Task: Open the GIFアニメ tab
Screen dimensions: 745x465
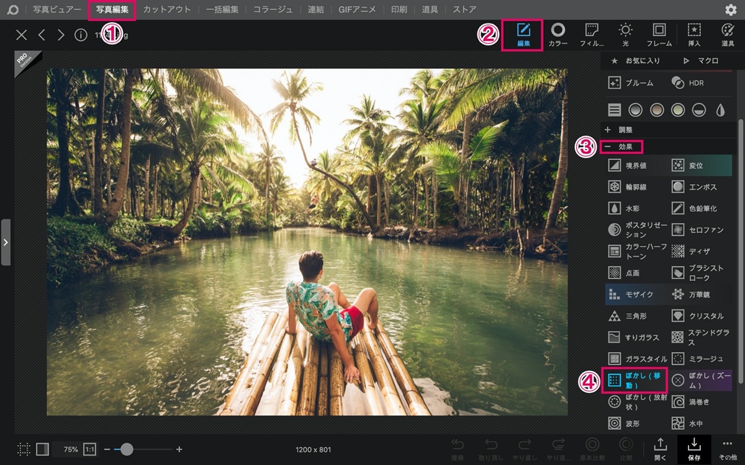Action: pos(356,9)
